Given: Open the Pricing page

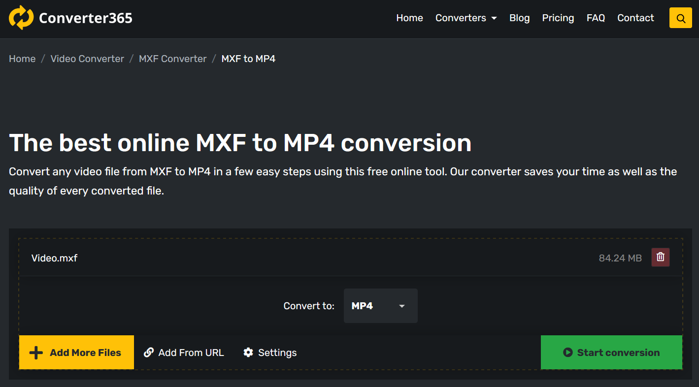Looking at the screenshot, I should (x=558, y=18).
